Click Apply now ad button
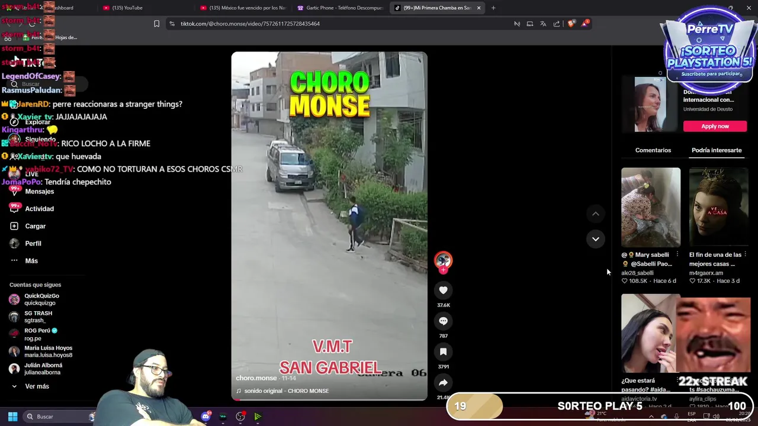Viewport: 758px width, 426px height. tap(715, 126)
